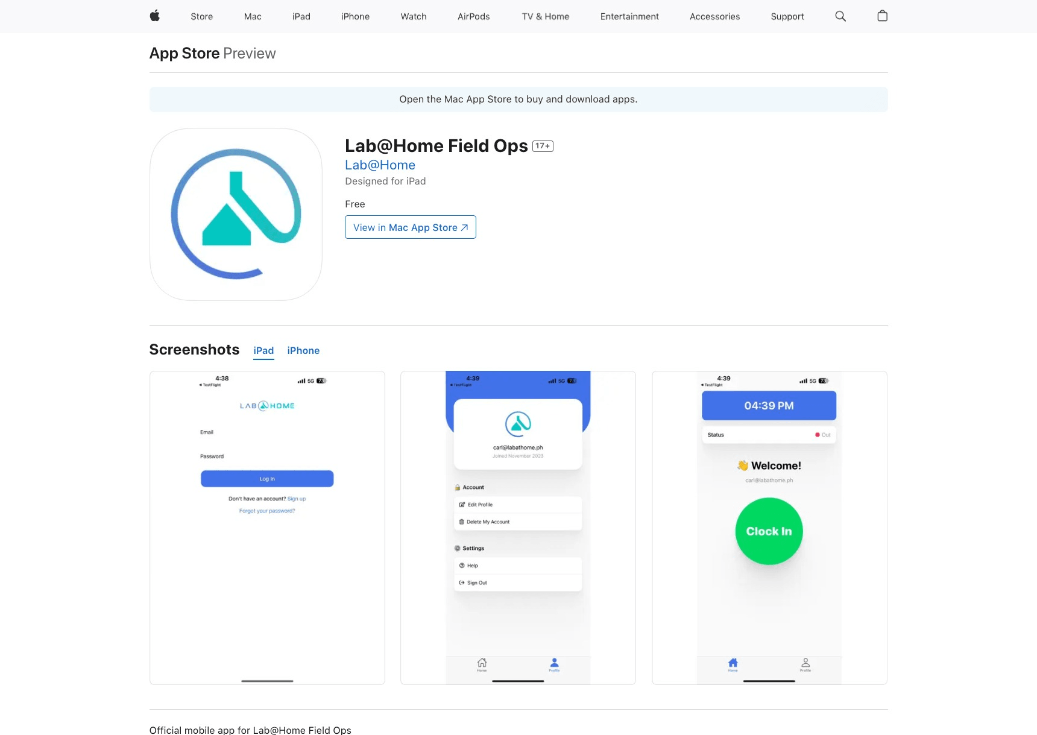Switch to the iPhone screenshots tab
This screenshot has height=735, width=1037.
coord(303,350)
